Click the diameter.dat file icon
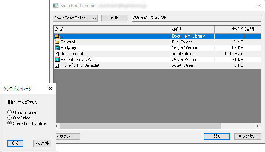265x152 pixels. tap(57, 54)
